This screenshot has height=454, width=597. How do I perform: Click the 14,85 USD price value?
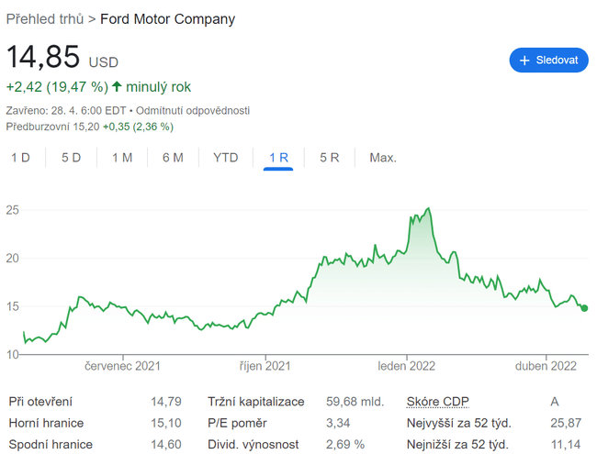[44, 57]
